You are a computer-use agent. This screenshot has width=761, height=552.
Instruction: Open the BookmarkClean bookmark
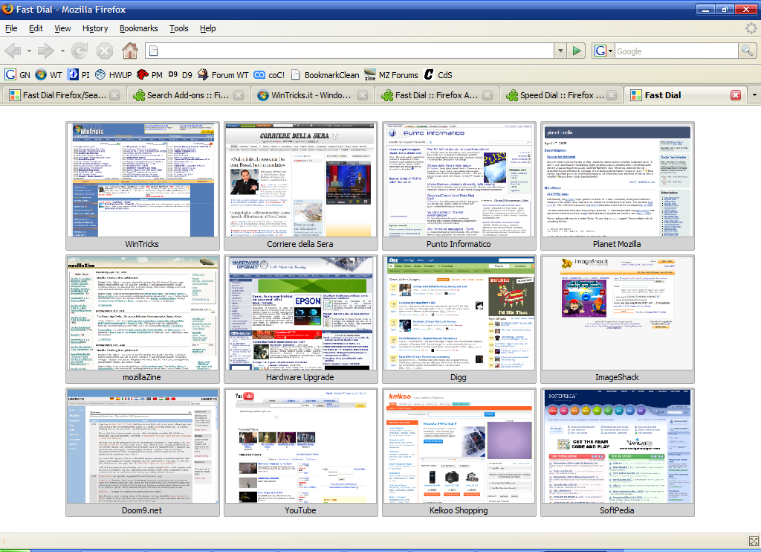click(x=325, y=75)
